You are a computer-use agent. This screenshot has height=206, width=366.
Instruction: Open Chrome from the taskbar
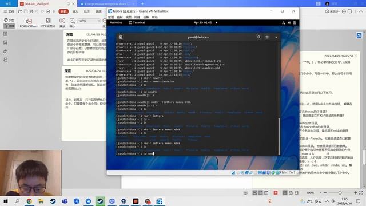pyautogui.click(x=29, y=201)
